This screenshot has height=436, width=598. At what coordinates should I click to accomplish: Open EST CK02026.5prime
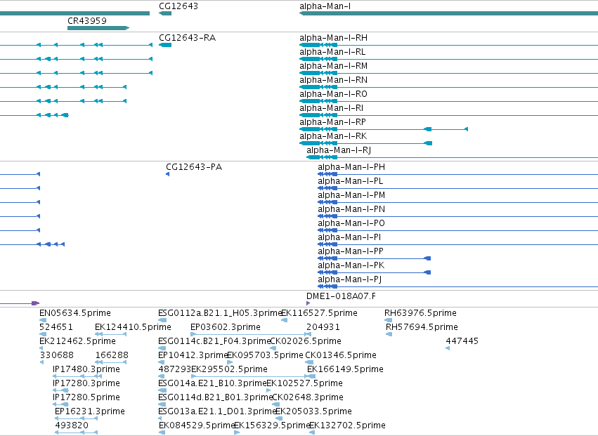pos(273,348)
